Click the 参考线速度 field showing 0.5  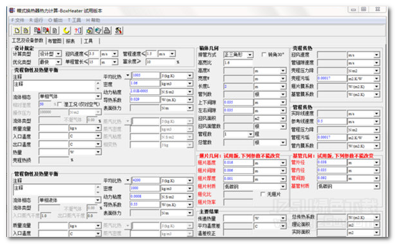(x=332, y=121)
